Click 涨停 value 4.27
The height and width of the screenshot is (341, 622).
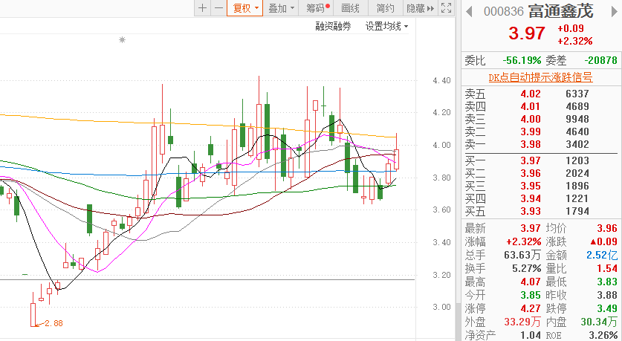(x=531, y=308)
